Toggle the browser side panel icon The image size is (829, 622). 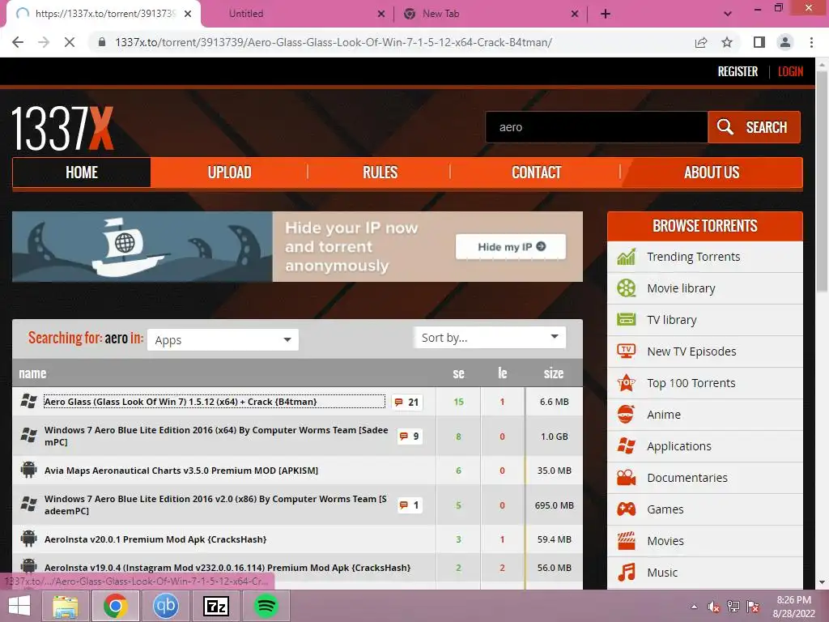759,42
